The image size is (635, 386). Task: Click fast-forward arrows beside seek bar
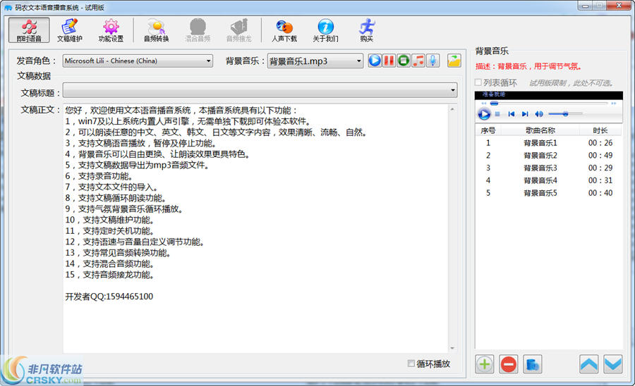point(614,104)
